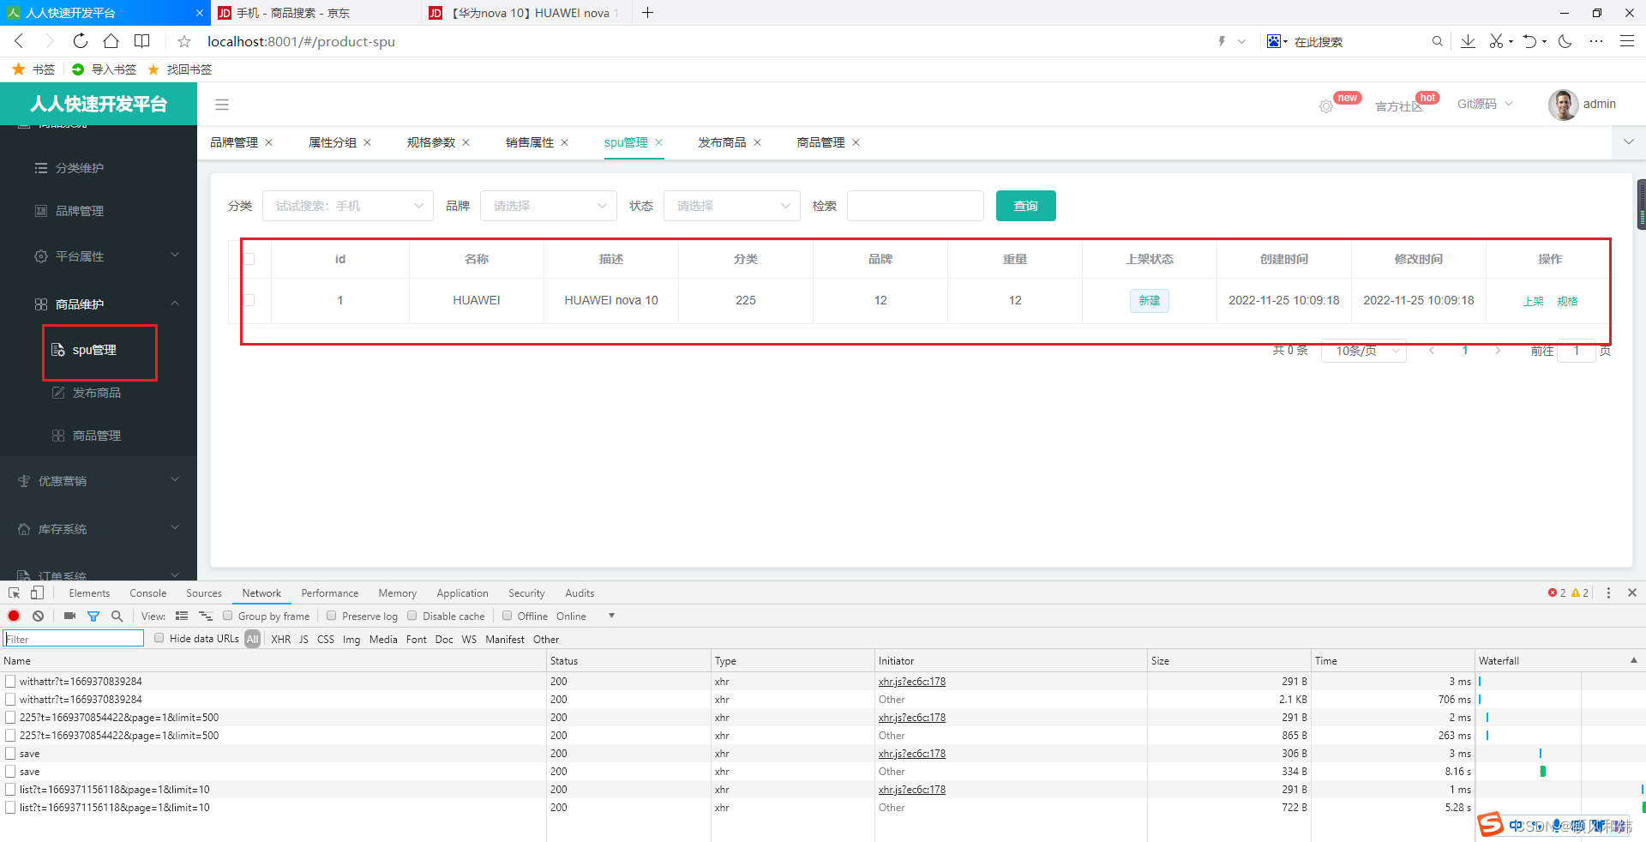Expand the 优惠营销 sidebar menu
The height and width of the screenshot is (842, 1646).
99,481
